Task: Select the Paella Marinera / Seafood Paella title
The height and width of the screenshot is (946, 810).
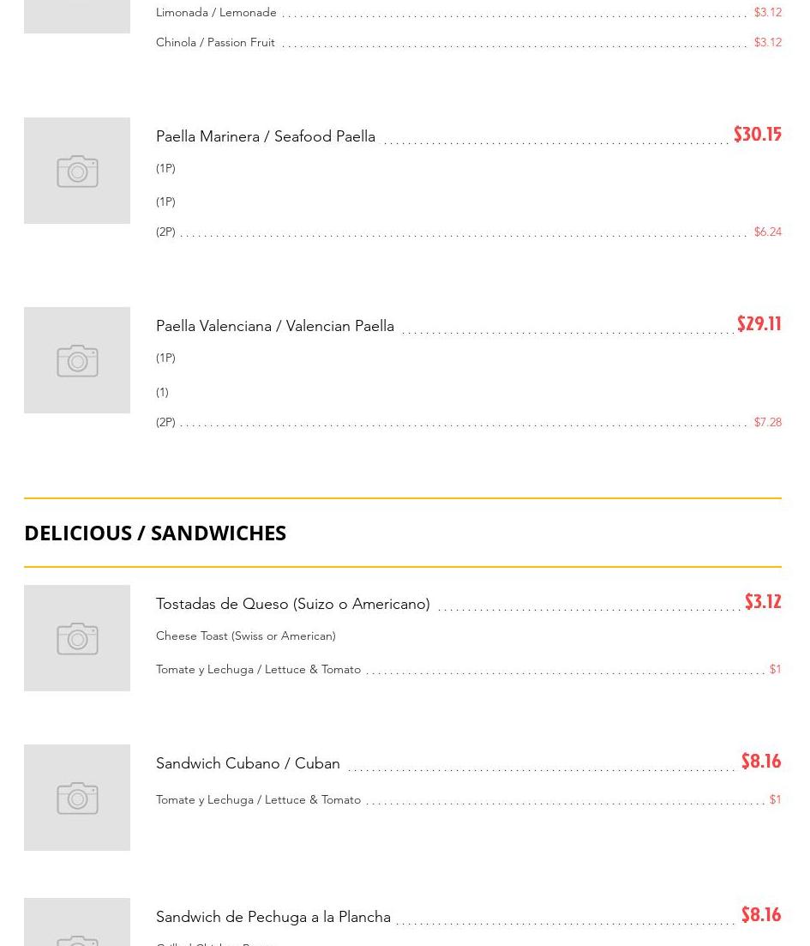Action: pos(266,136)
